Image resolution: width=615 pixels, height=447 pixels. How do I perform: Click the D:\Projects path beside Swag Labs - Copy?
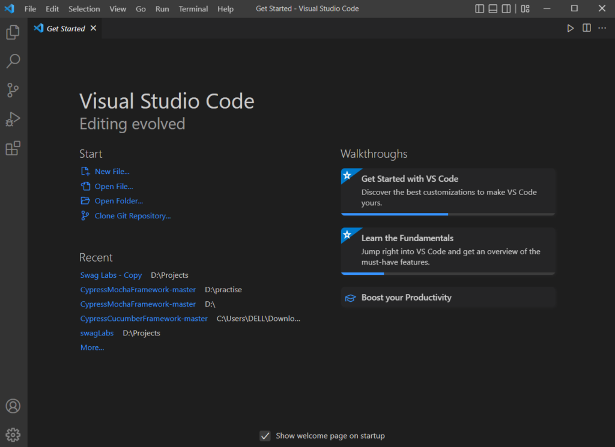(x=169, y=275)
